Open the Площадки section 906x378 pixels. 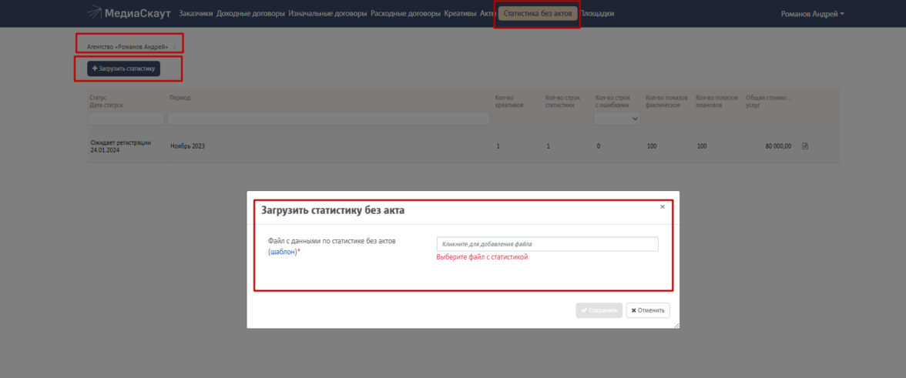coord(598,13)
